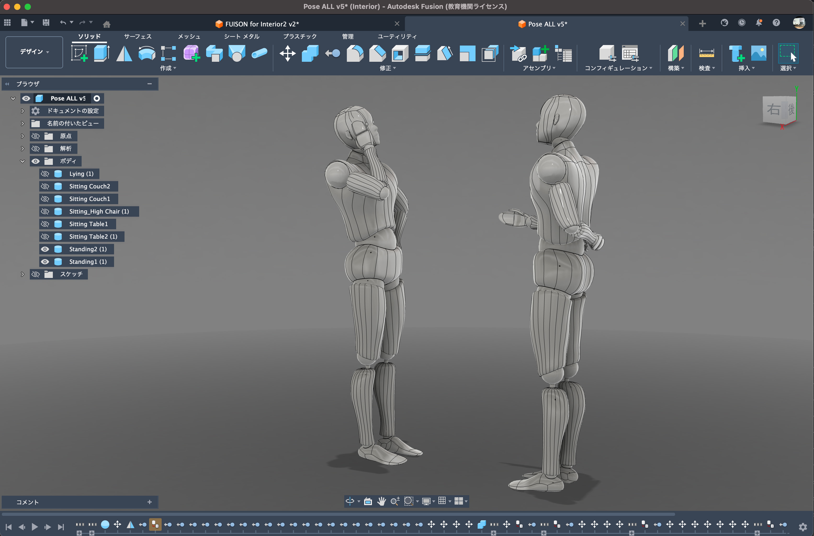Image resolution: width=814 pixels, height=536 pixels.
Task: Show the Lying (1) body
Action: (45, 174)
